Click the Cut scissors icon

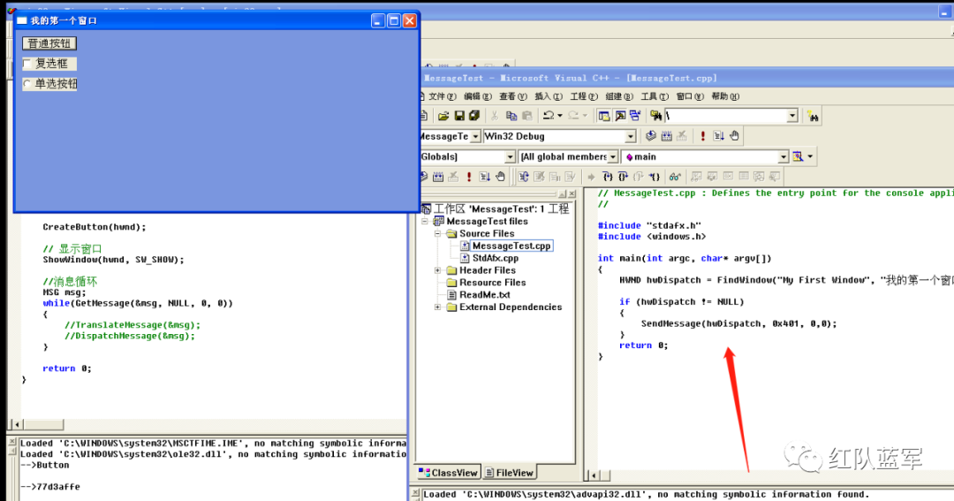coord(495,116)
